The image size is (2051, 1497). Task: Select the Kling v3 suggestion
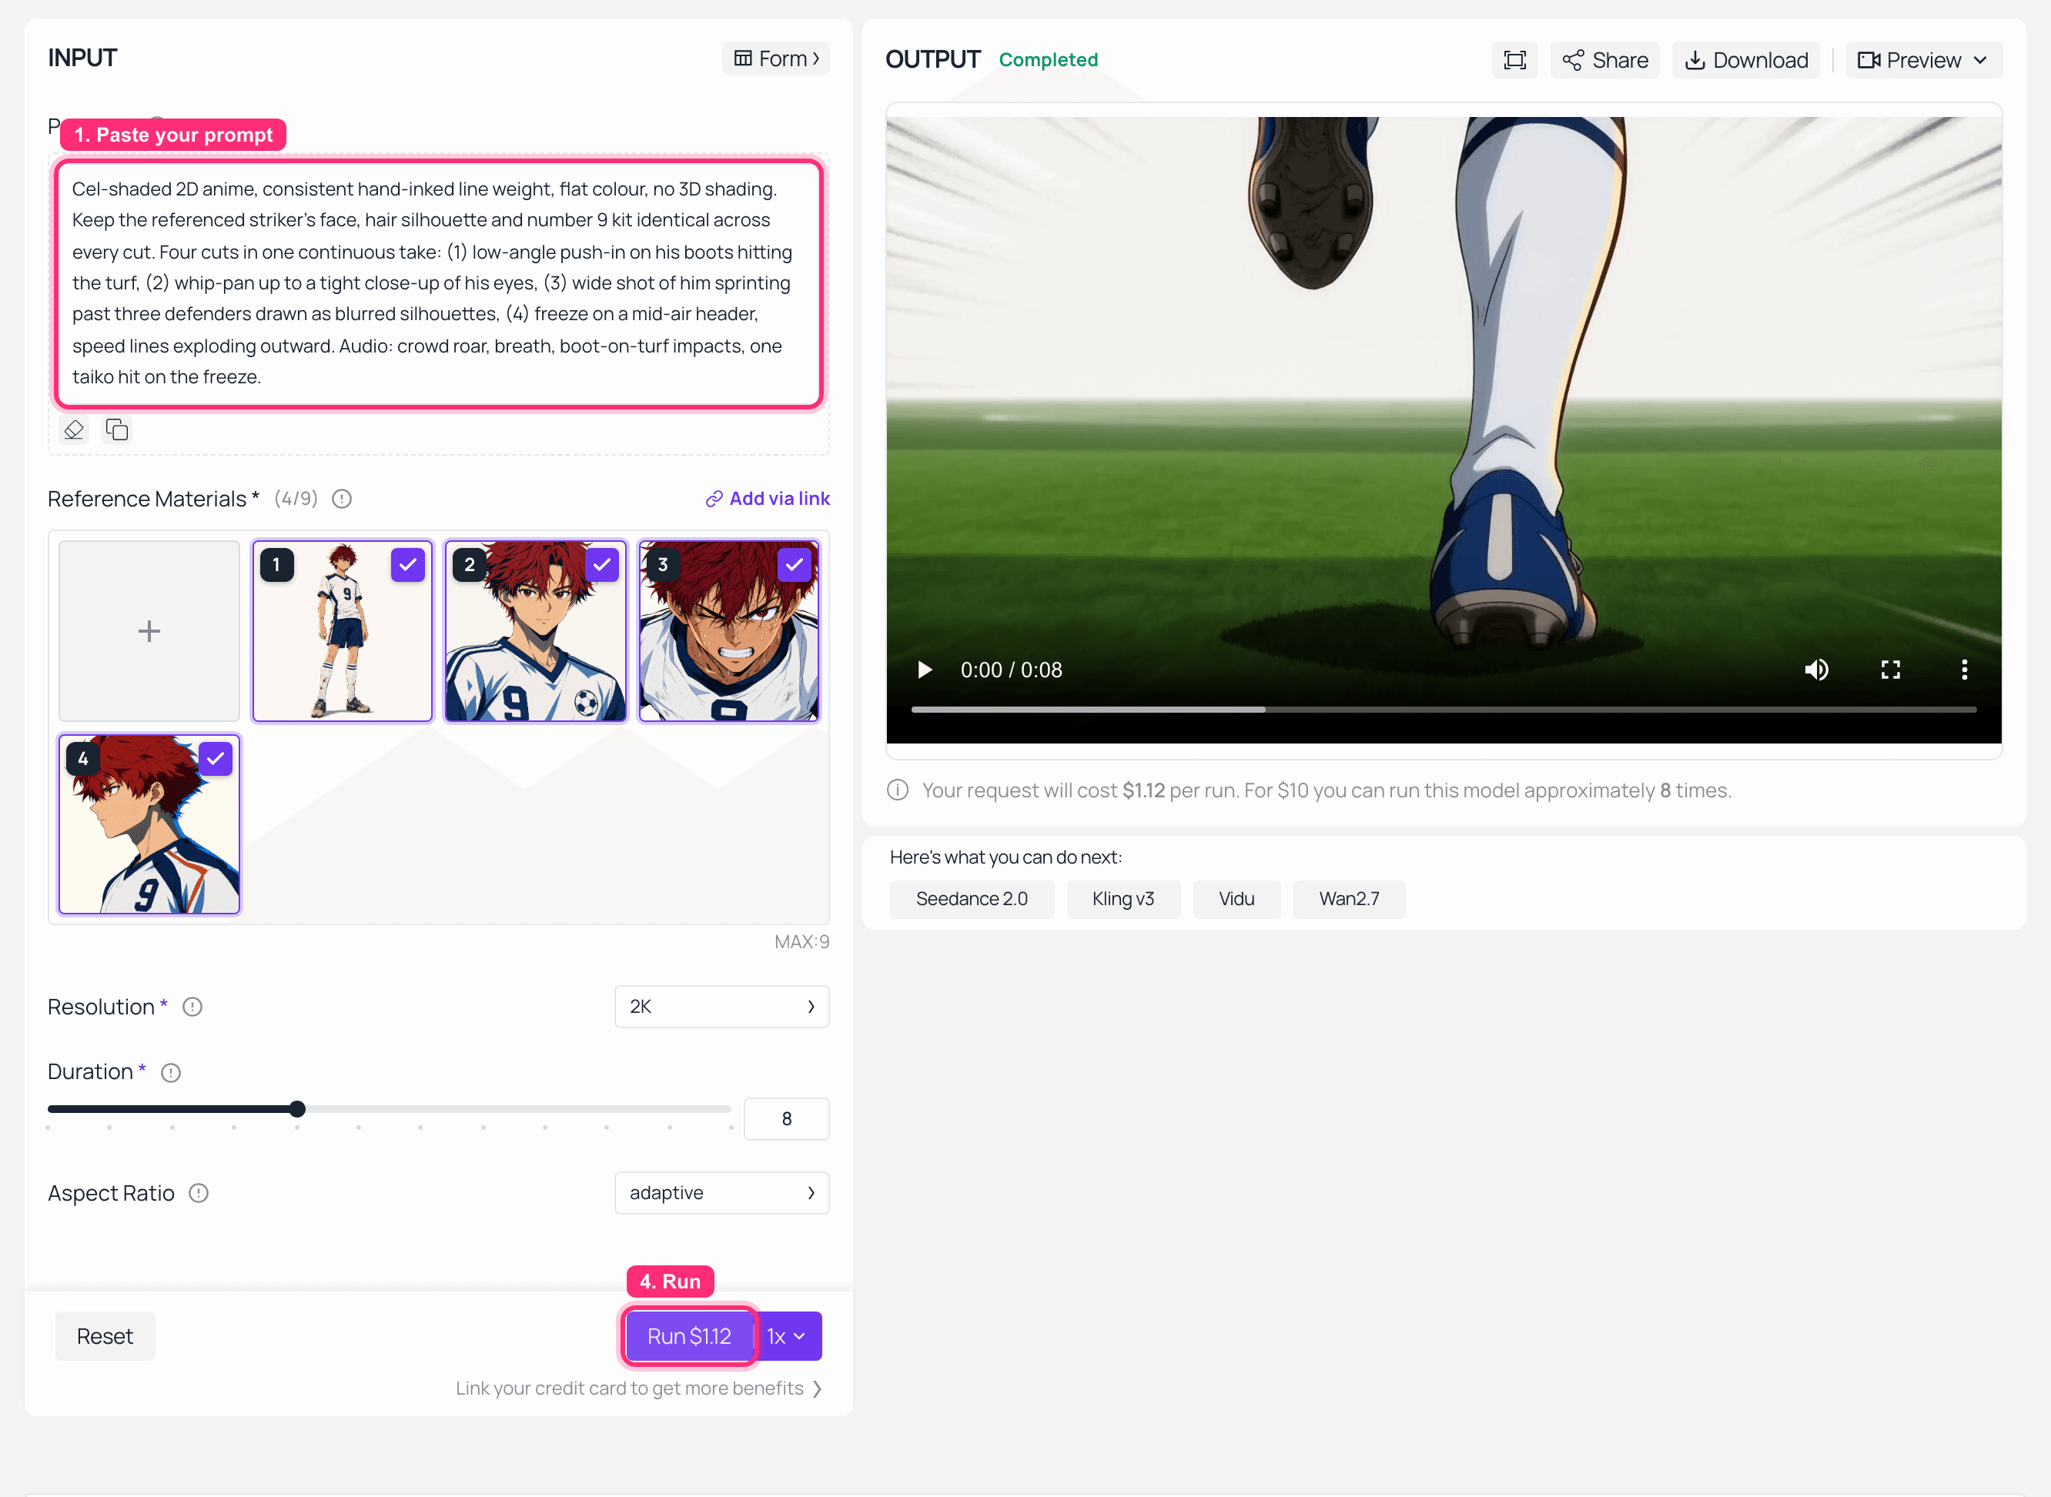(x=1123, y=899)
